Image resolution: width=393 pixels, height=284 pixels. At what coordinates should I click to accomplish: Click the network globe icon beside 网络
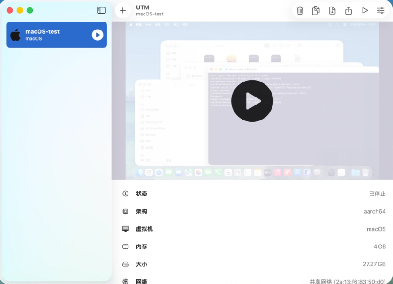click(x=125, y=281)
